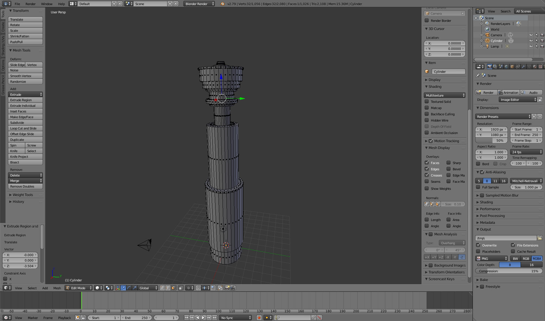Switch to edge select mode icon
This screenshot has width=545, height=321.
168,288
